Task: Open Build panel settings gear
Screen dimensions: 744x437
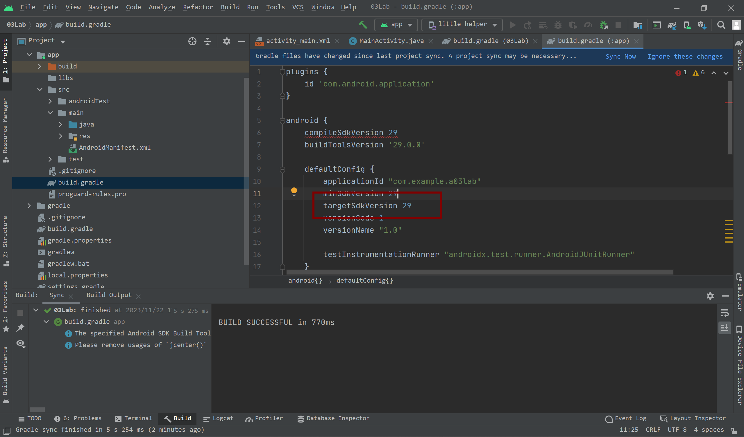Action: [x=710, y=296]
